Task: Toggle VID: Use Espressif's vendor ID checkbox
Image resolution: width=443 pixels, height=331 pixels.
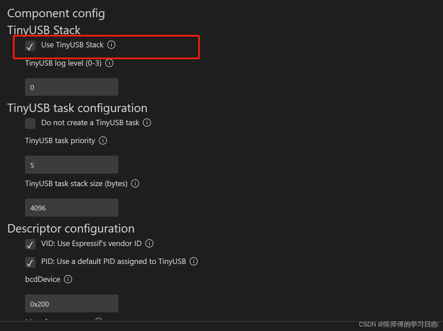Action: (x=30, y=244)
